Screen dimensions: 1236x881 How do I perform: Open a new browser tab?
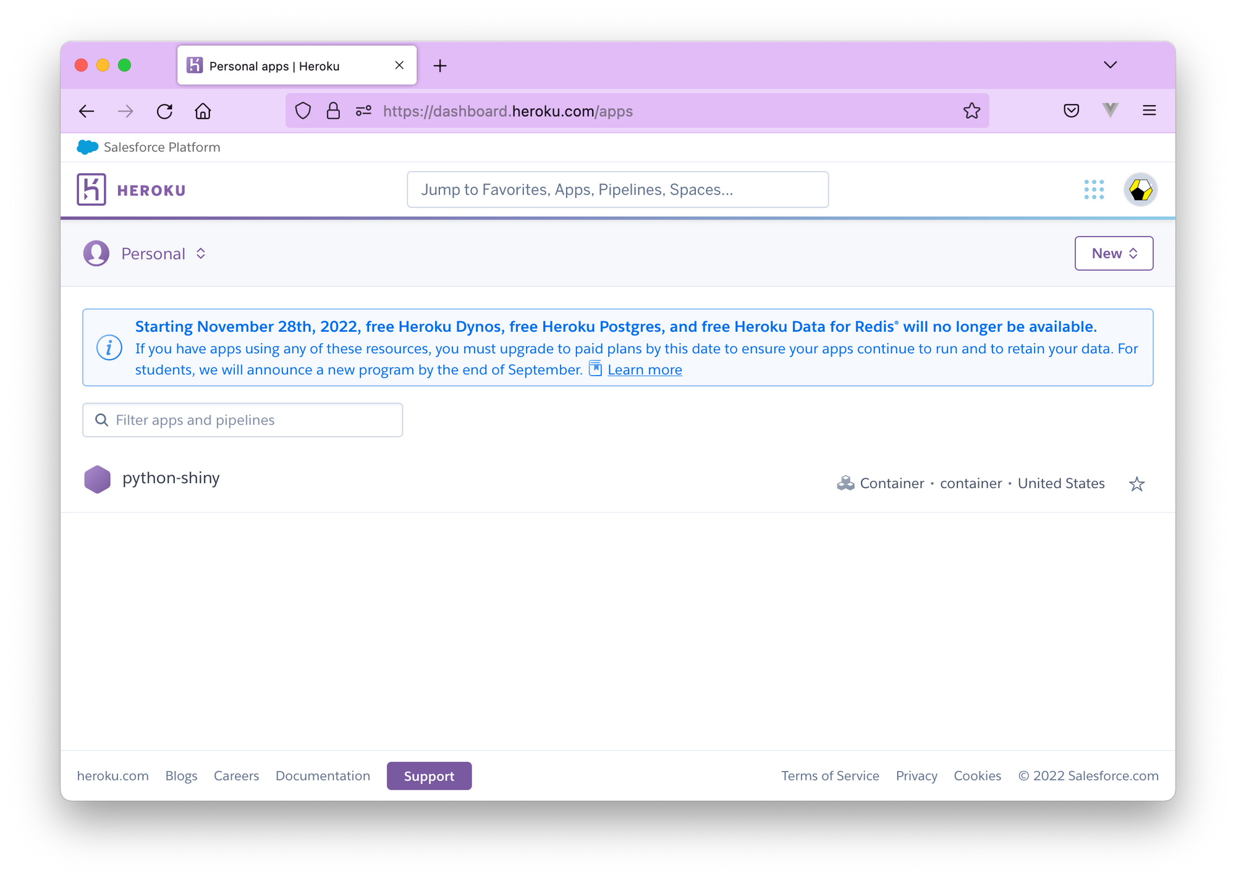coord(440,65)
